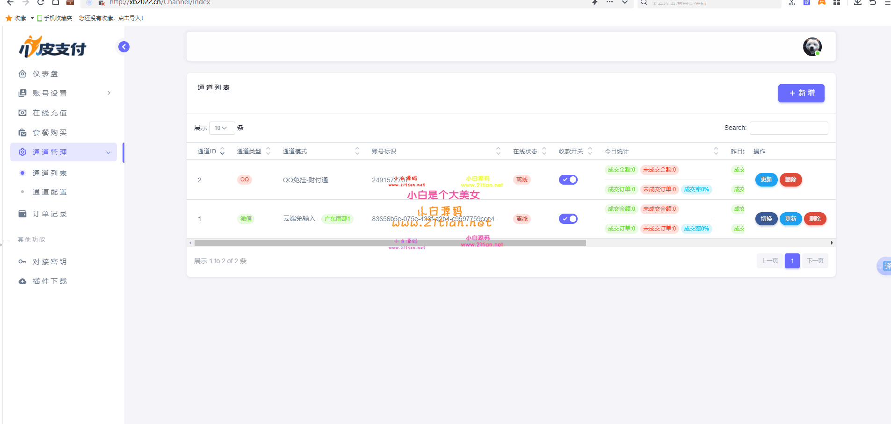The height and width of the screenshot is (424, 891).
Task: Toggle the 收藏 favorites star in browser bar
Action: (8, 18)
